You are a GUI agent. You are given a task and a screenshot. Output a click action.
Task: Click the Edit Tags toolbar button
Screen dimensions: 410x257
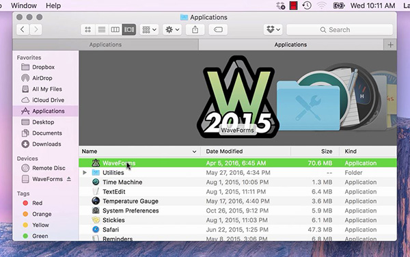218,30
